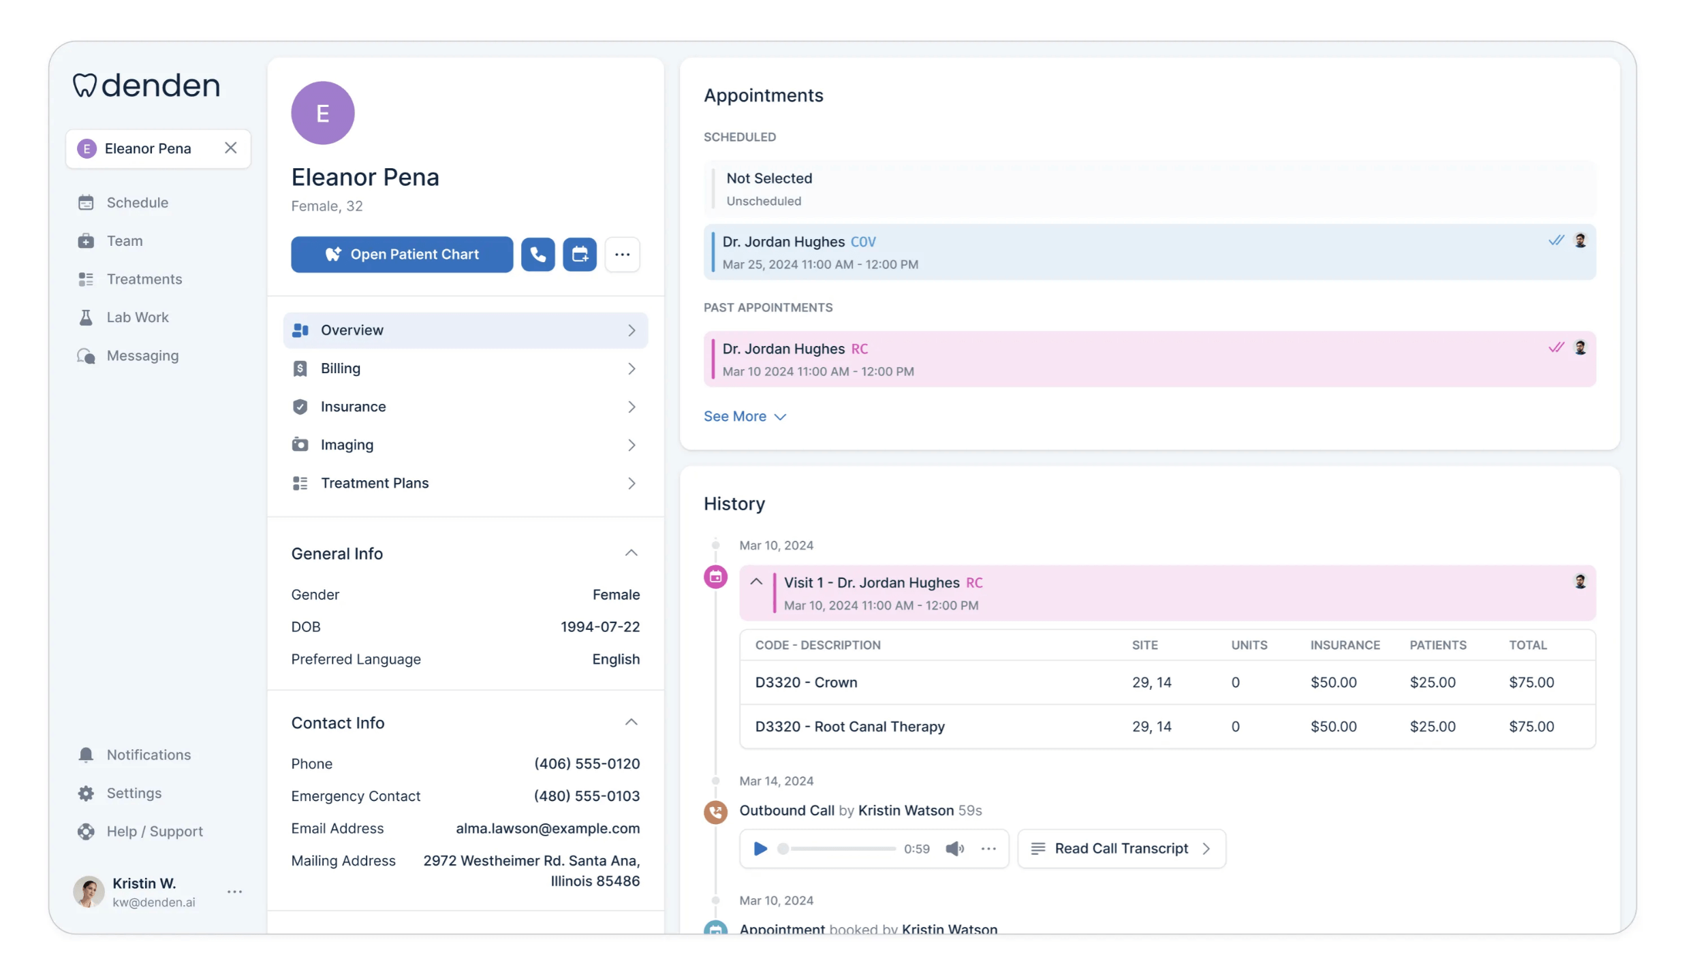Click Open Patient Chart button
Viewport: 1684px width, 978px height.
click(401, 254)
